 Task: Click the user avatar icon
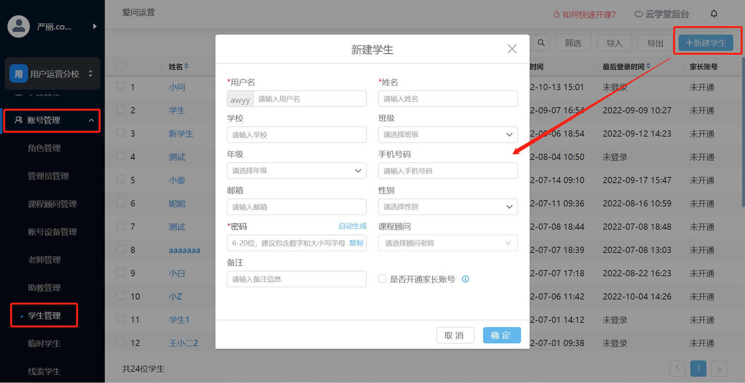click(x=18, y=26)
